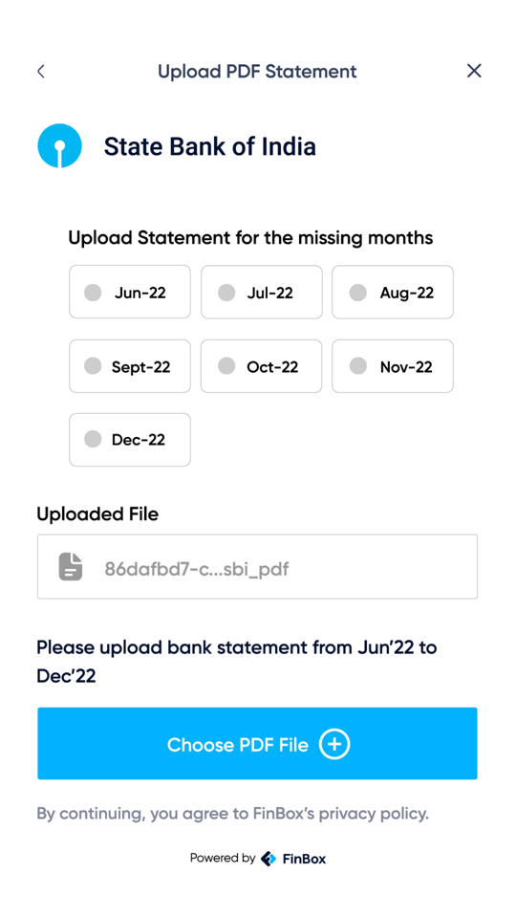Close the Upload PDF Statement dialog
The width and height of the screenshot is (516, 918).
coord(474,71)
